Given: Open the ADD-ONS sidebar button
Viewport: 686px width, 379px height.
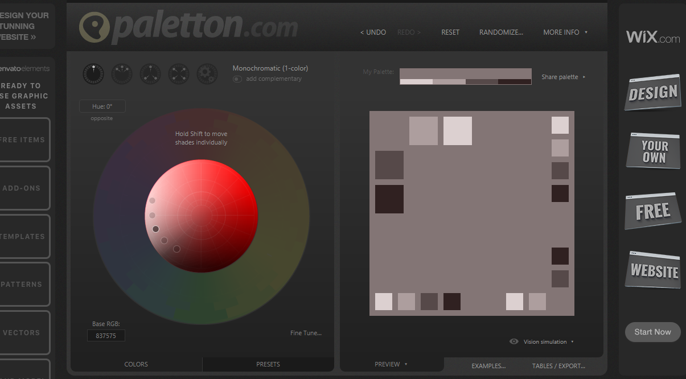Looking at the screenshot, I should coord(23,188).
